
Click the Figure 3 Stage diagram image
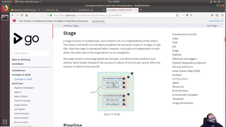pos(112,92)
